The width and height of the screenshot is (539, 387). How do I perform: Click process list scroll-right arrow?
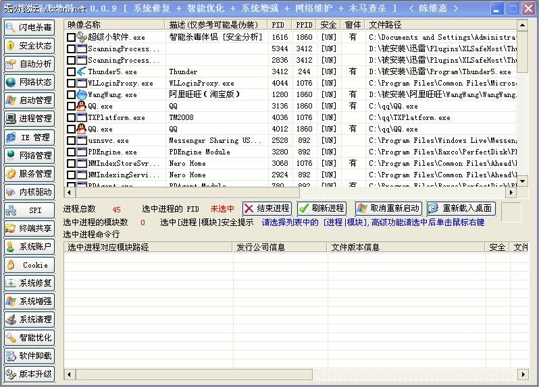tap(511, 192)
